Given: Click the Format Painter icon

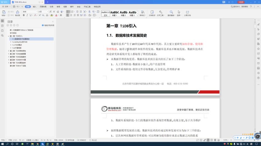Looking at the screenshot, I should point(18,13).
